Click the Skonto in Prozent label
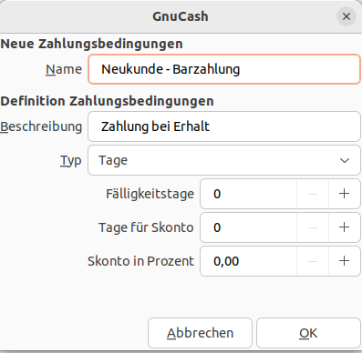This screenshot has height=353, width=362. (x=140, y=261)
